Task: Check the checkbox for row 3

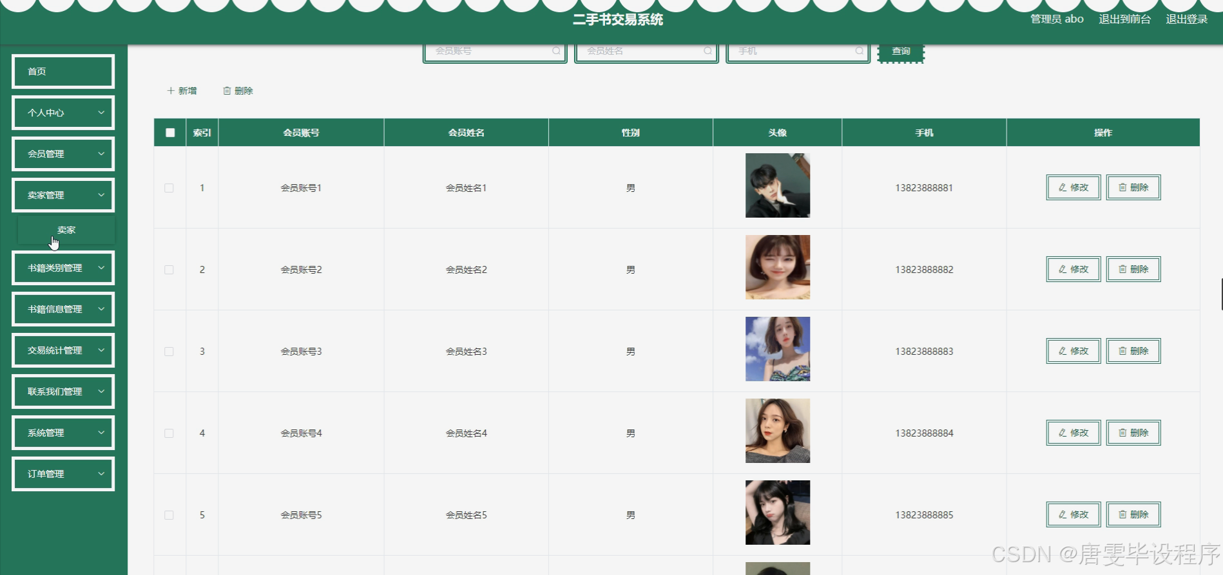Action: 169,352
